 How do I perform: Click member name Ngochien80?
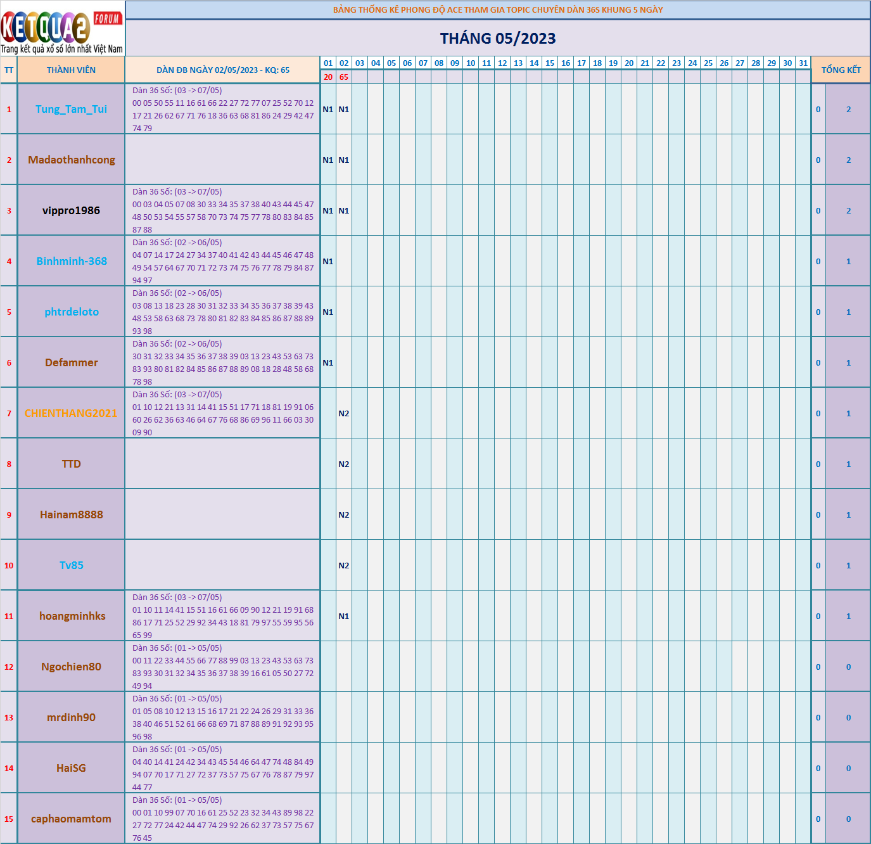coord(71,667)
